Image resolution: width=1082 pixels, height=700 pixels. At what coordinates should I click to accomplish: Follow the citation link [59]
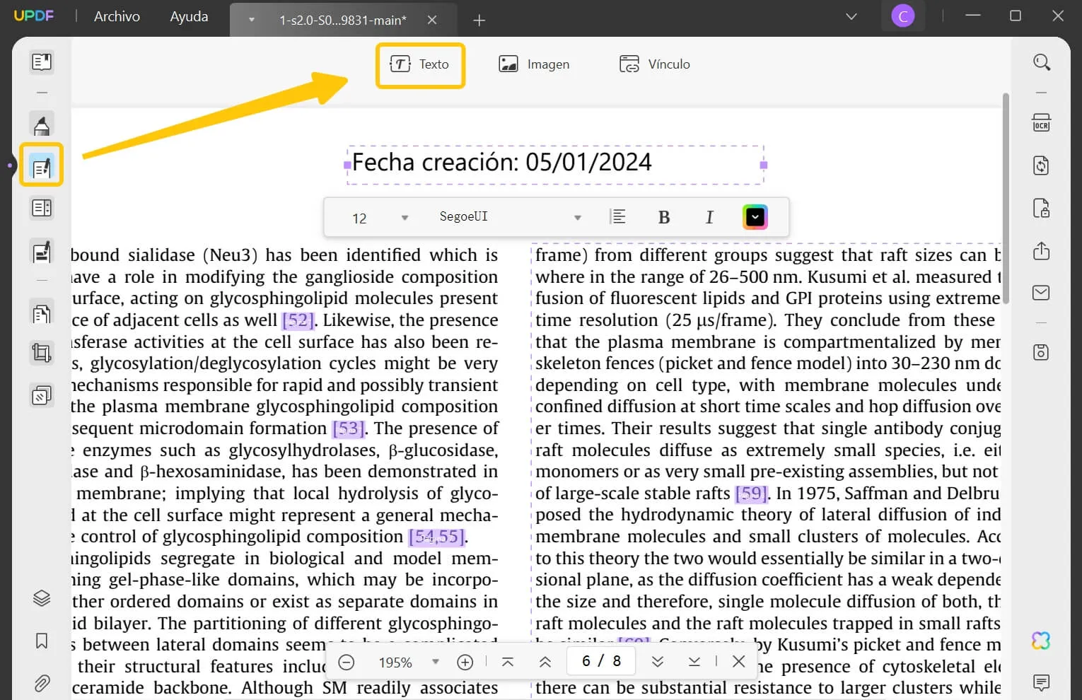(751, 494)
